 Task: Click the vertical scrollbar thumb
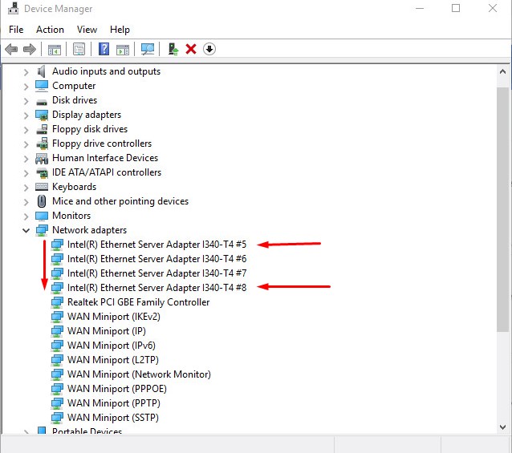(x=503, y=209)
